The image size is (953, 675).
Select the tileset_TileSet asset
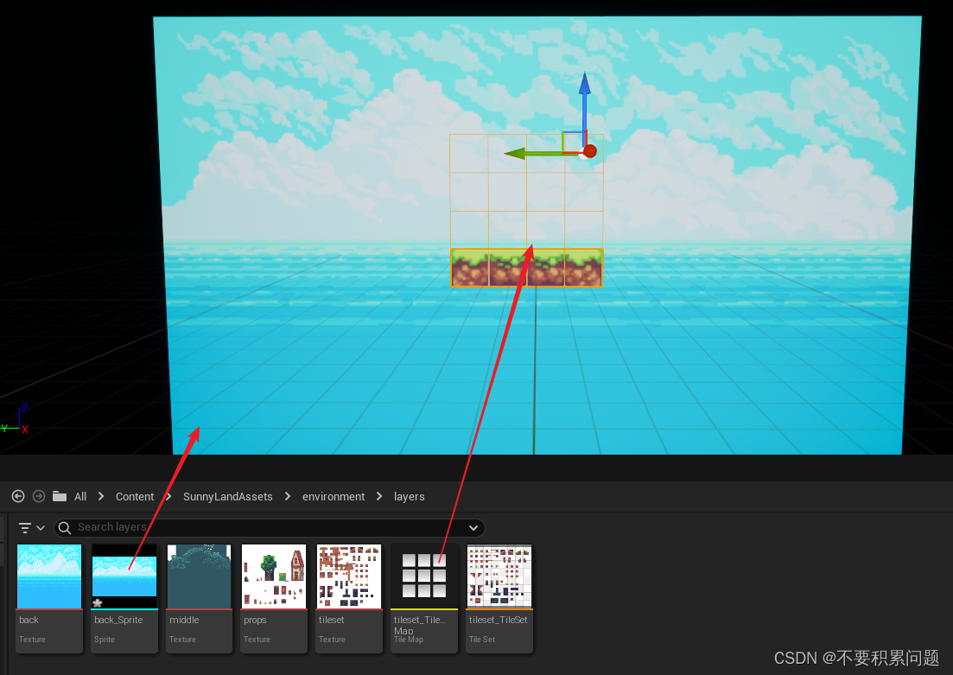(499, 598)
